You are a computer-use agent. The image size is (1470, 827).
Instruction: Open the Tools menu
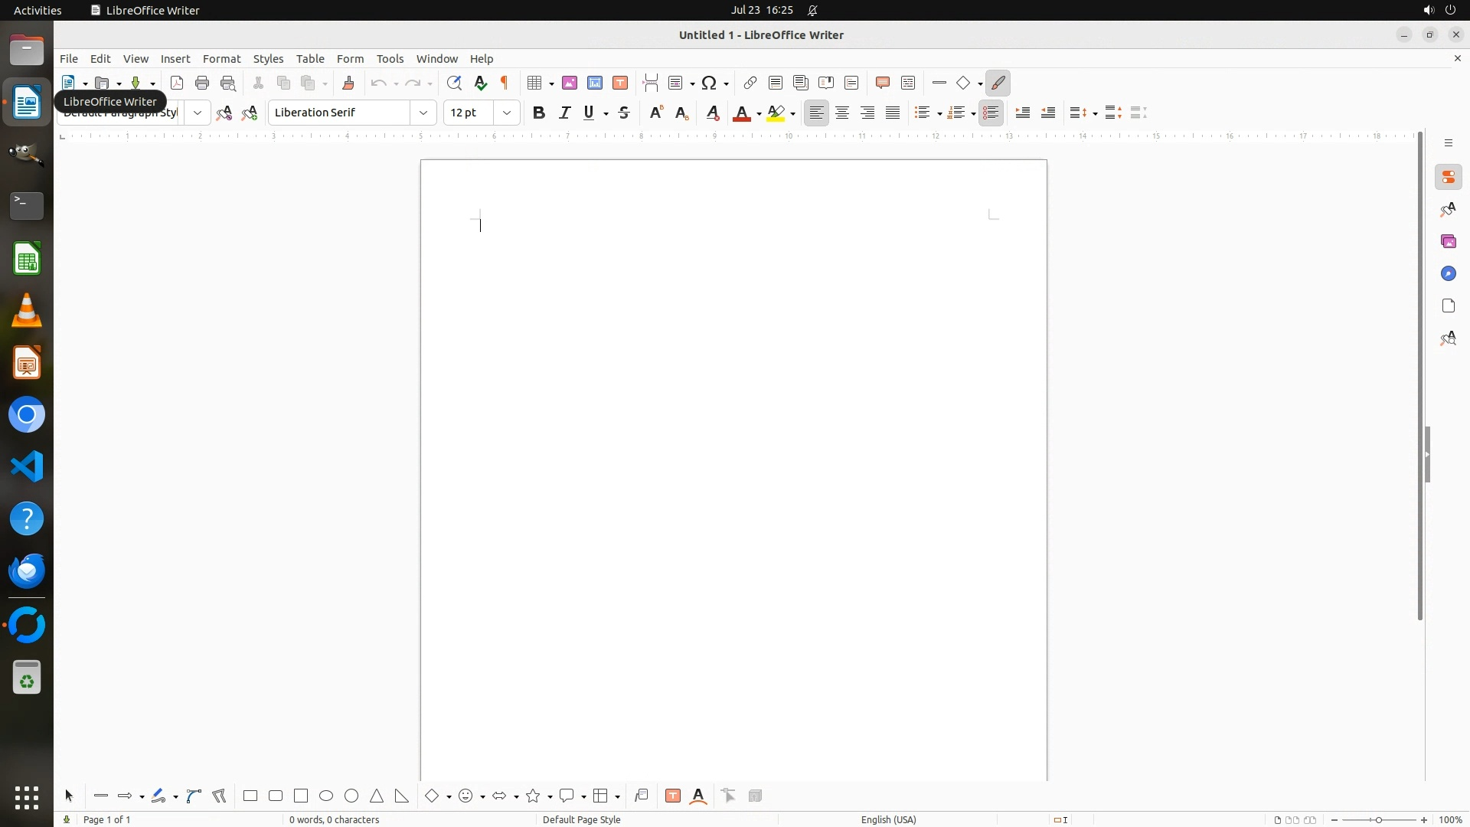click(390, 59)
